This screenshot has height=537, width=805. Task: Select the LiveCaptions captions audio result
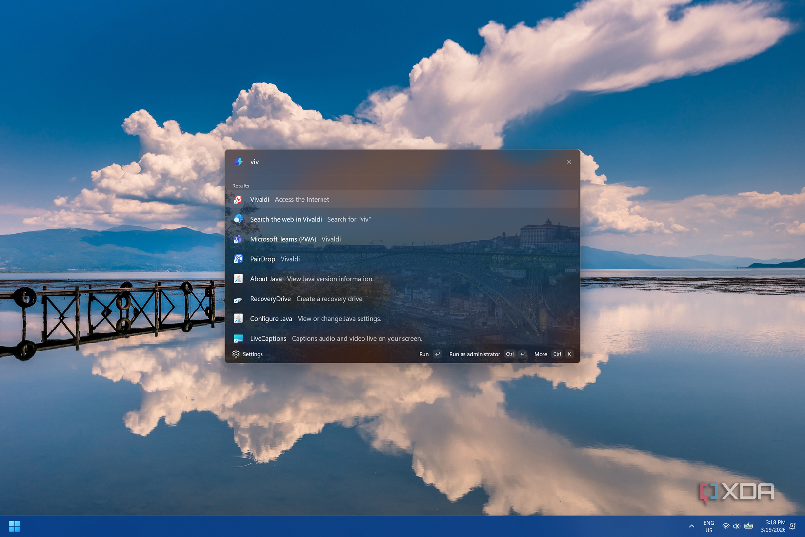[402, 338]
